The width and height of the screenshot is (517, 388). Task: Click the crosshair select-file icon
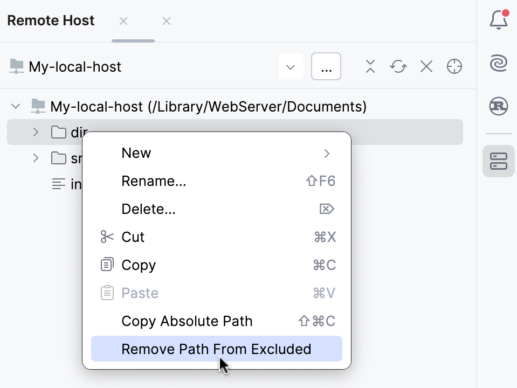point(454,66)
